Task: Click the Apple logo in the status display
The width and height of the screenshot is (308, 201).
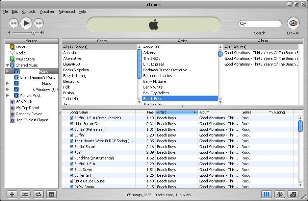Action: point(154,24)
